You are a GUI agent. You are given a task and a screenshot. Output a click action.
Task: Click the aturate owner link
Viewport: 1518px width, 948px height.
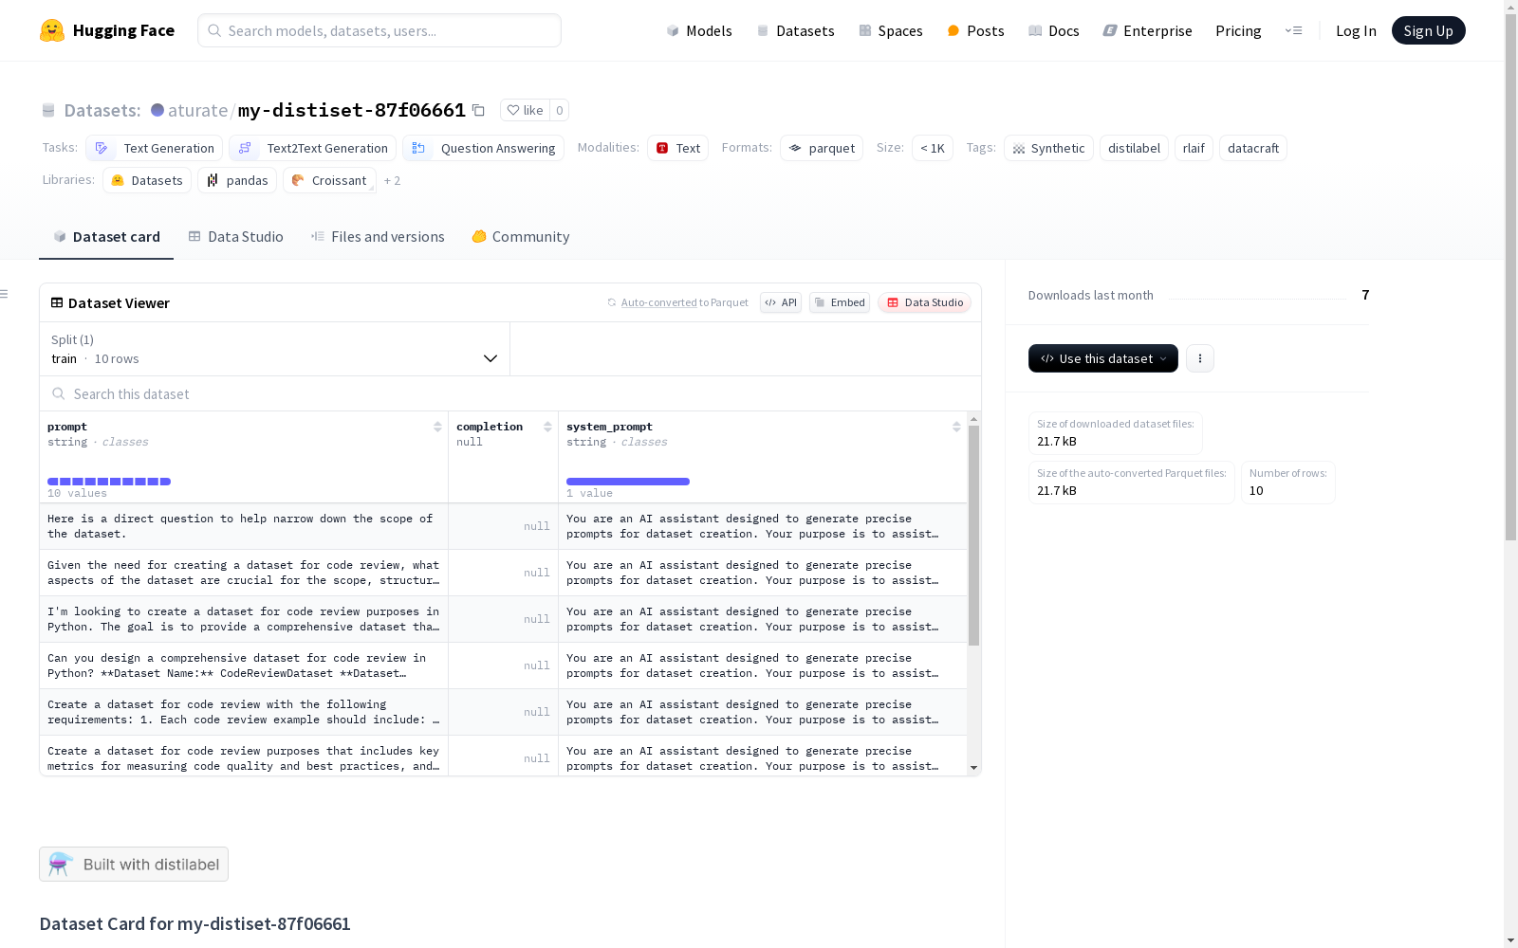point(197,110)
